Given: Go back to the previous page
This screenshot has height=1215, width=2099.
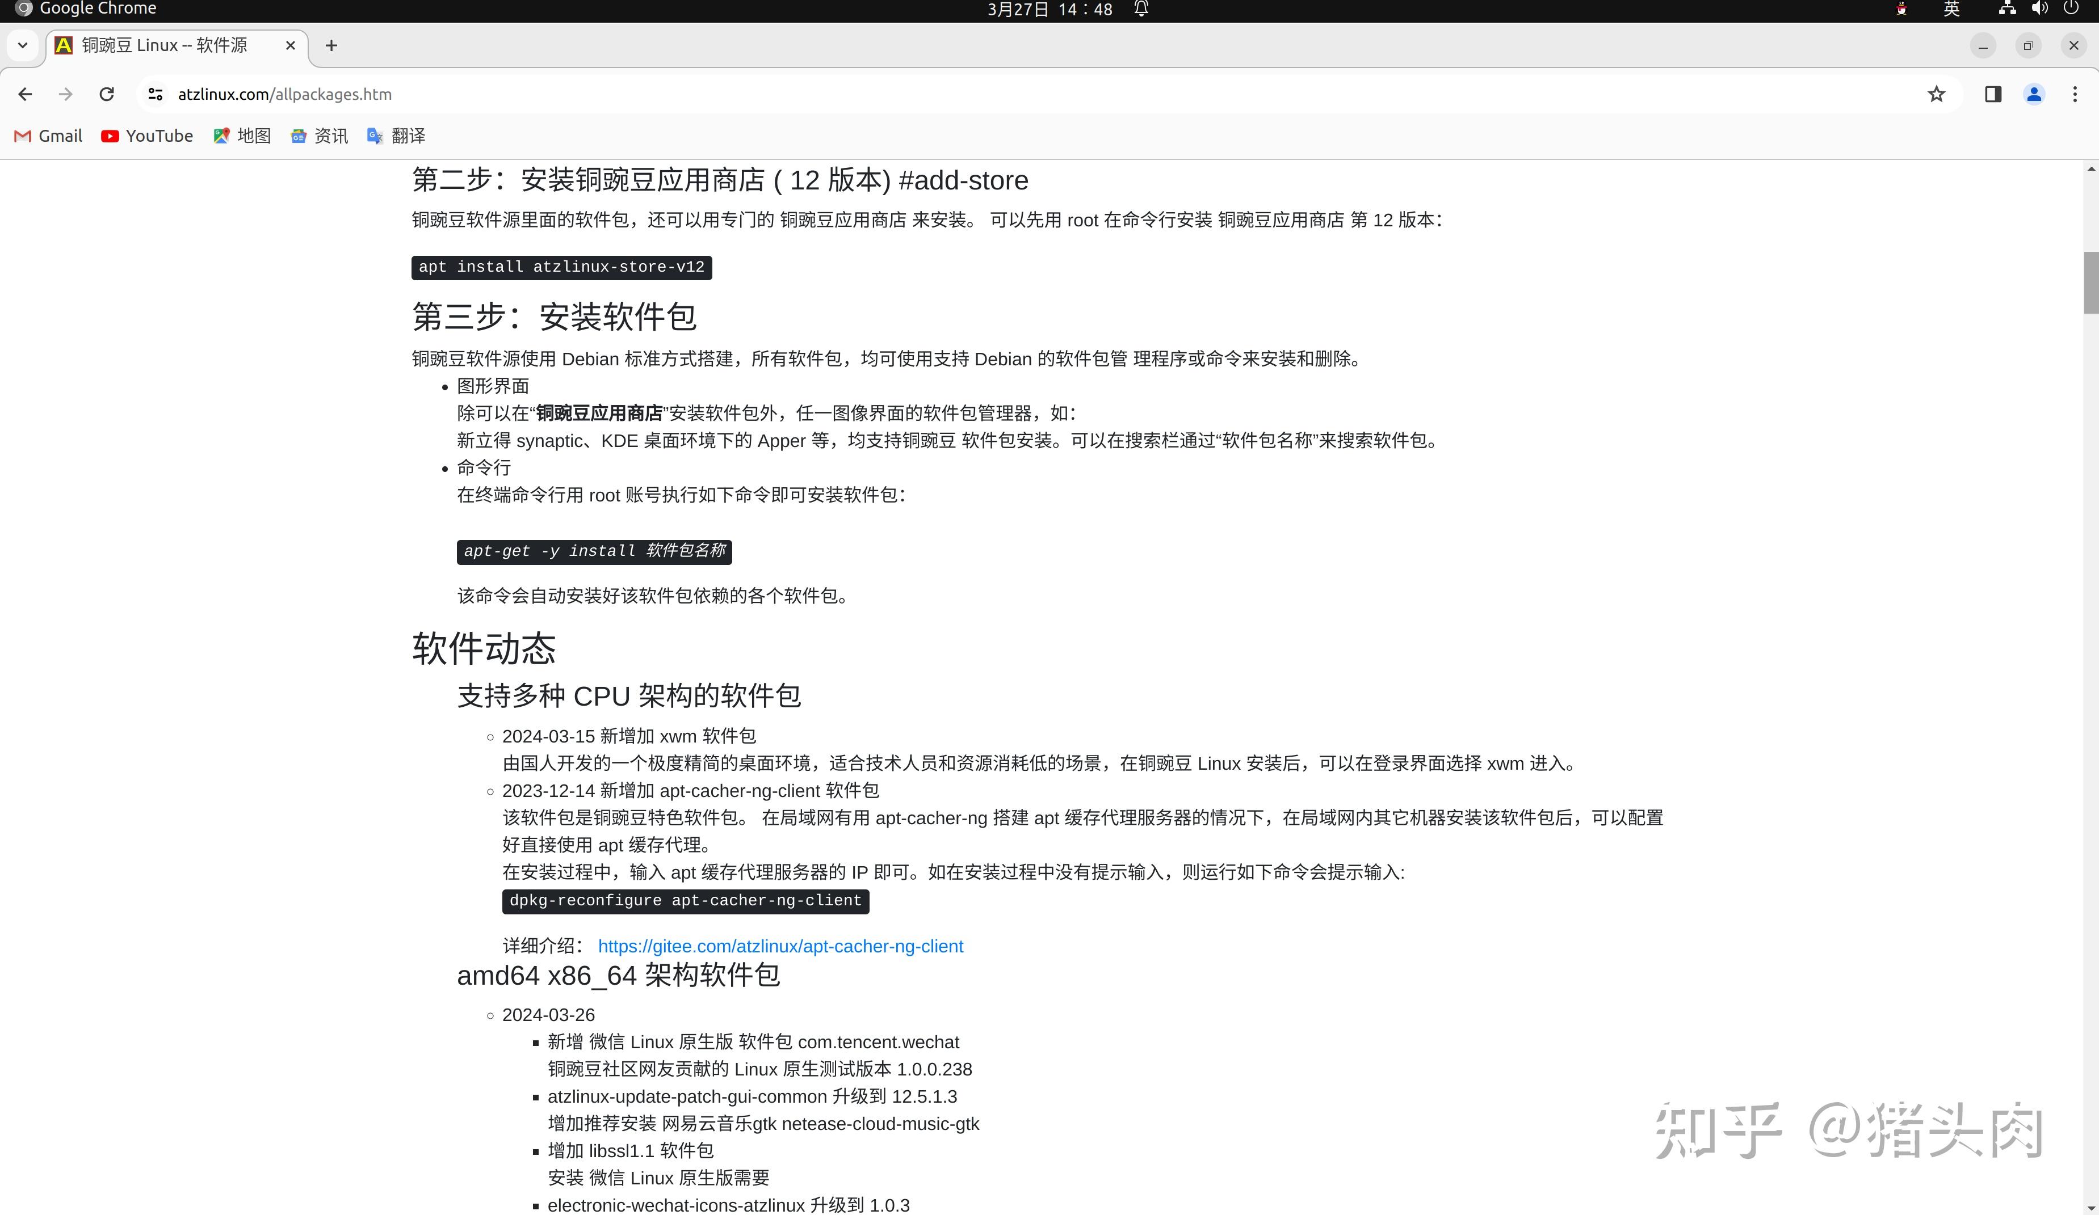Looking at the screenshot, I should pos(25,94).
